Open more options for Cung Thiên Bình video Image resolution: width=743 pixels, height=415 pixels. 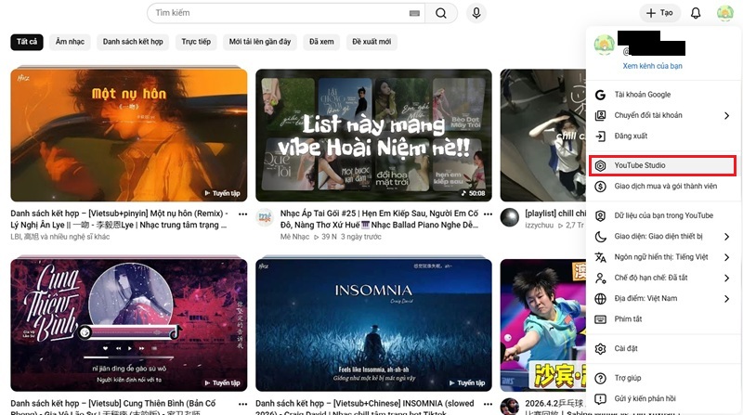click(x=243, y=404)
